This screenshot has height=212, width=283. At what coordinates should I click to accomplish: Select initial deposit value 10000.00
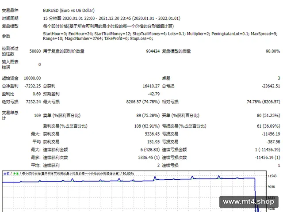coord(32,78)
